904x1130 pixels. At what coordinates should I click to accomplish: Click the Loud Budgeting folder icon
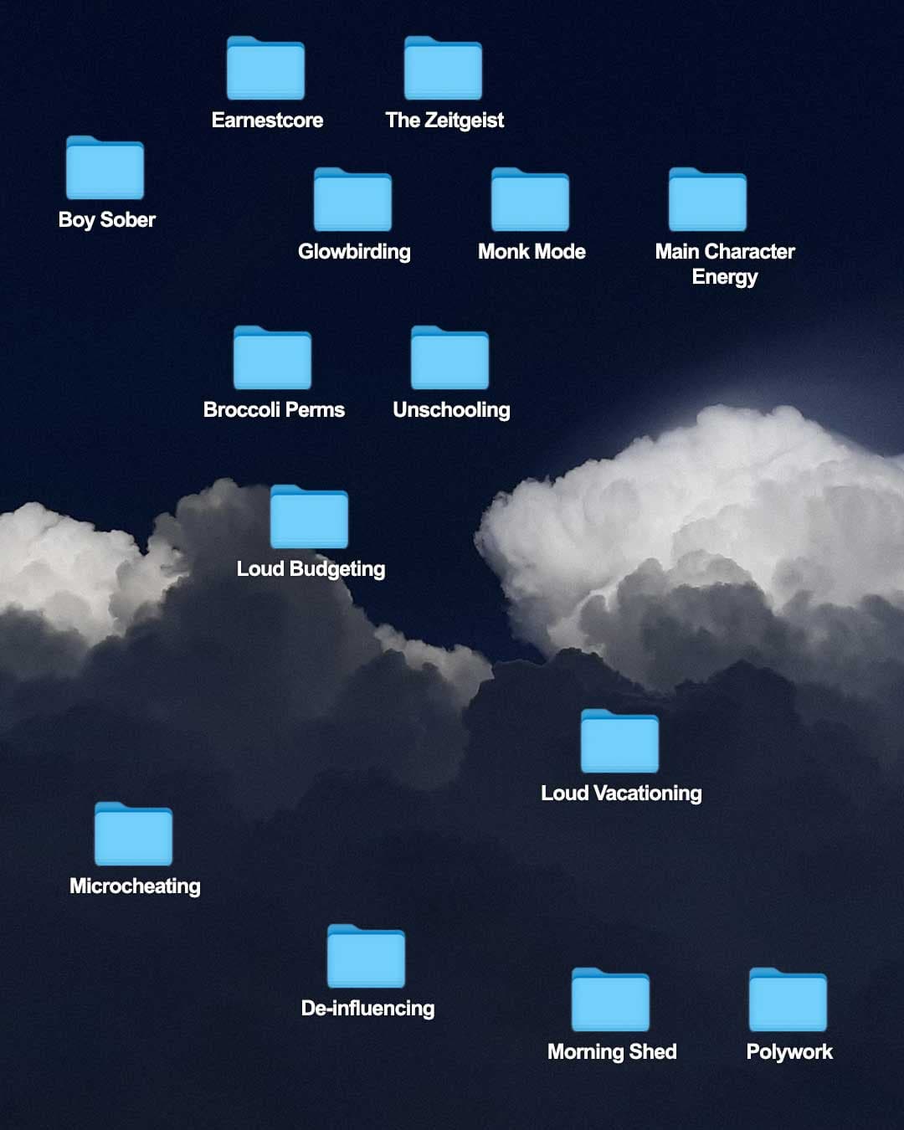309,516
